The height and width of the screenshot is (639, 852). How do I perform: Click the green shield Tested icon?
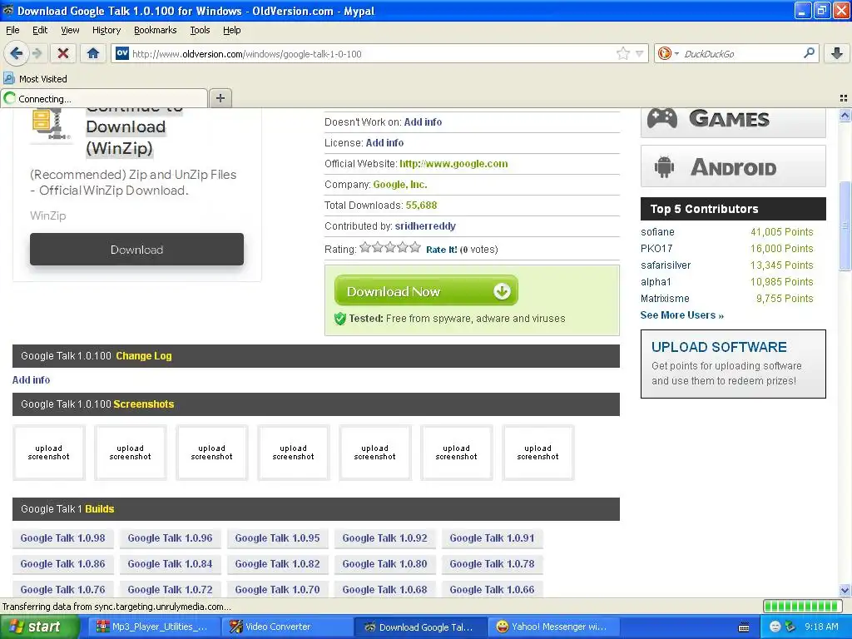pos(340,319)
